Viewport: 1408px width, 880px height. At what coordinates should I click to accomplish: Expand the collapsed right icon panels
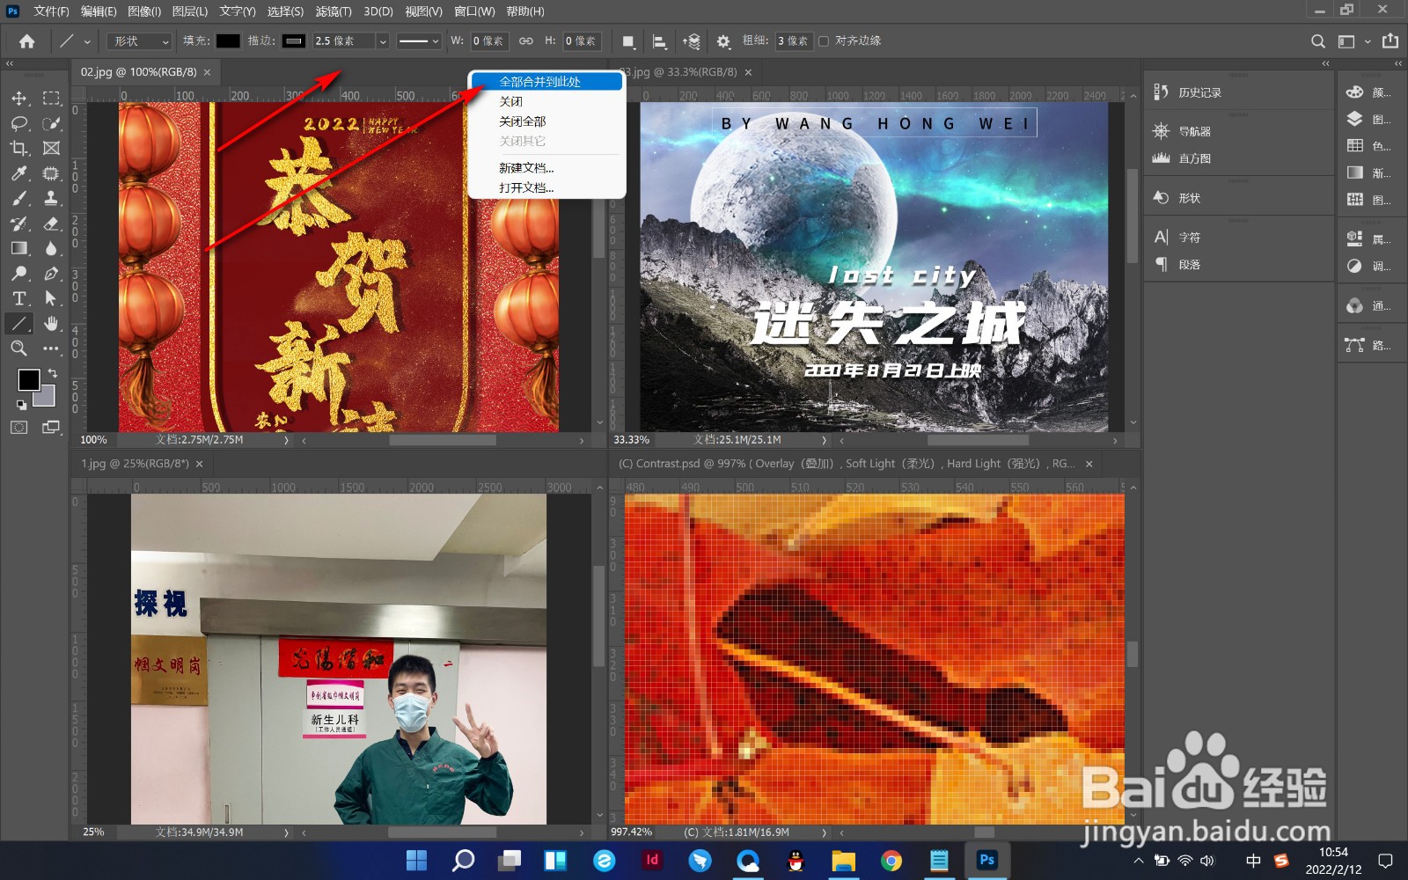pos(1397,63)
